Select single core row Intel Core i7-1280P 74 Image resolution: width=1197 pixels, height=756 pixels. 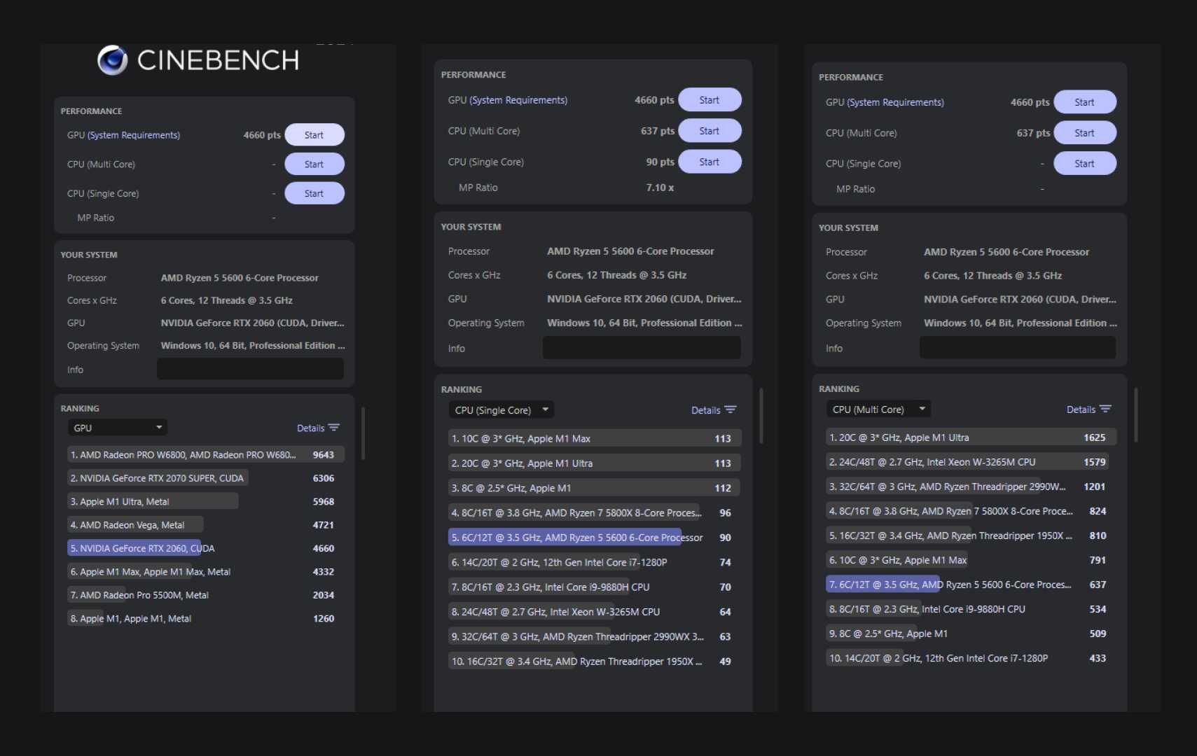point(595,562)
